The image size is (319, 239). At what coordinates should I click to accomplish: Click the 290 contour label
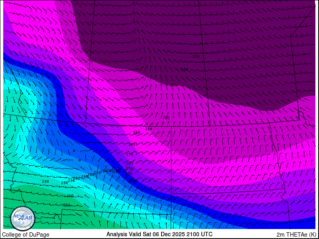(x=84, y=177)
